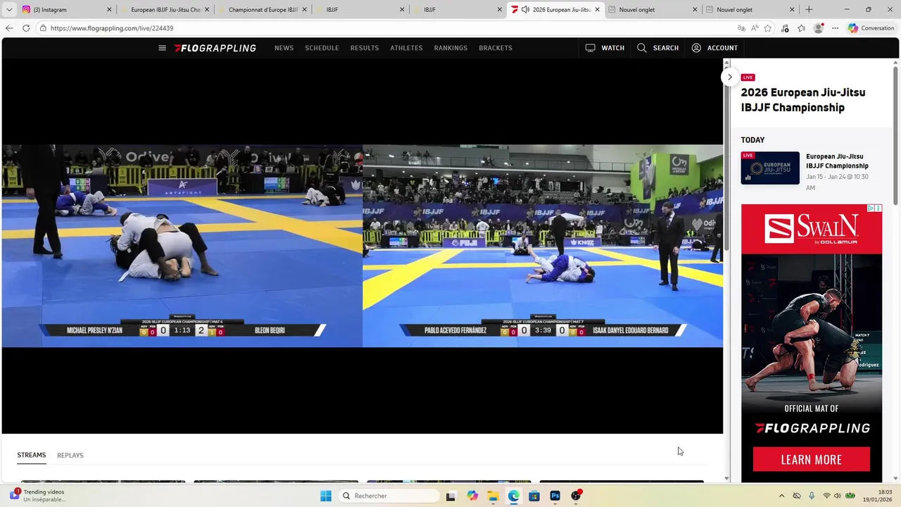Open the FloGrappling hamburger menu

pyautogui.click(x=162, y=48)
